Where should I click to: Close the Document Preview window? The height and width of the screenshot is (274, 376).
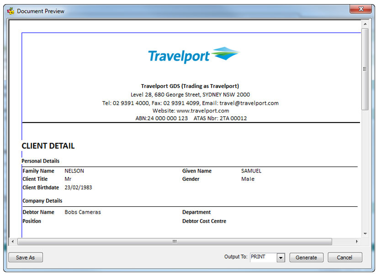click(x=361, y=9)
